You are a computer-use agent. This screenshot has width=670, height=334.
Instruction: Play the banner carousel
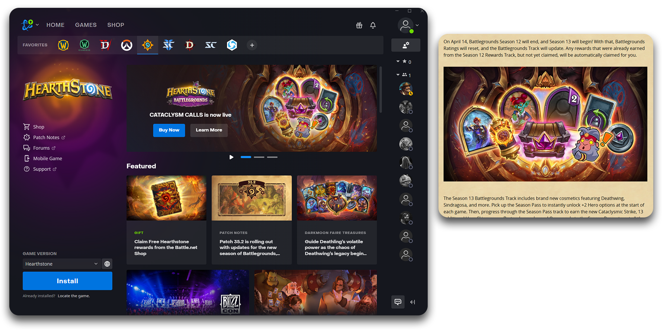point(232,157)
